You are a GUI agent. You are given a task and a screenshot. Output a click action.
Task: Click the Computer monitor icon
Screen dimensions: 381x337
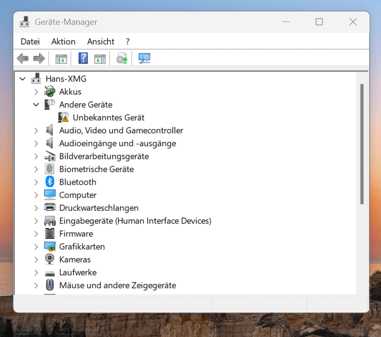[x=50, y=195]
